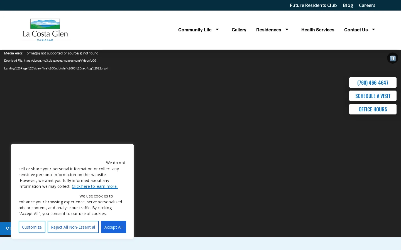Pause the background video
Screen dimensions: 401x250
coord(393,58)
